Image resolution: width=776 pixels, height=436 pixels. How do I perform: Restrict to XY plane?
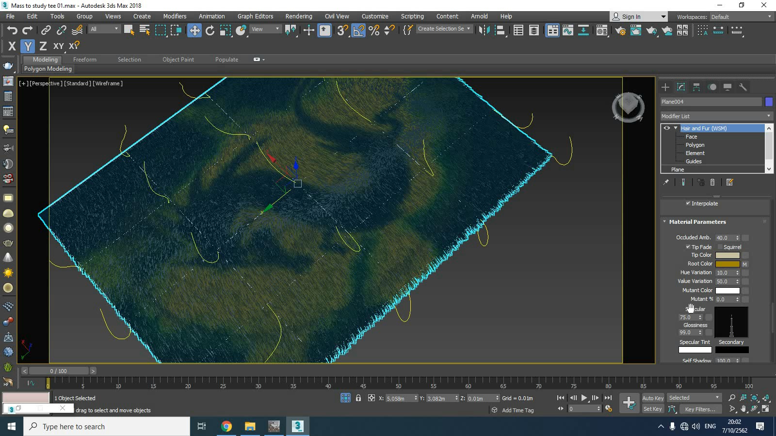click(x=58, y=46)
